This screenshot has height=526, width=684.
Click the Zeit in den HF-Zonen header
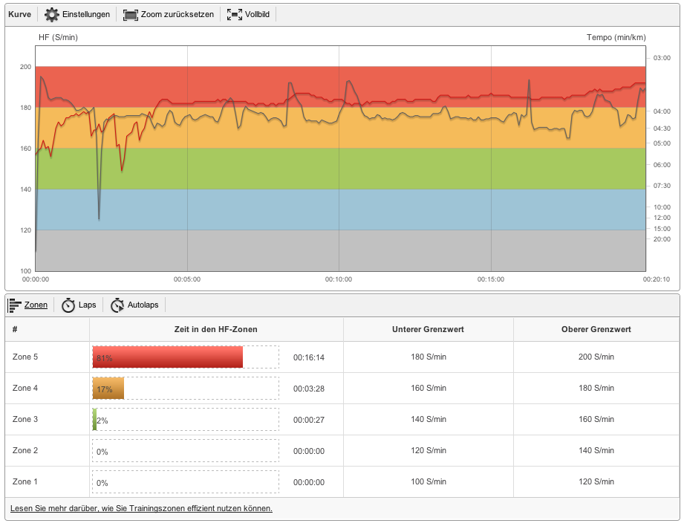tap(216, 329)
